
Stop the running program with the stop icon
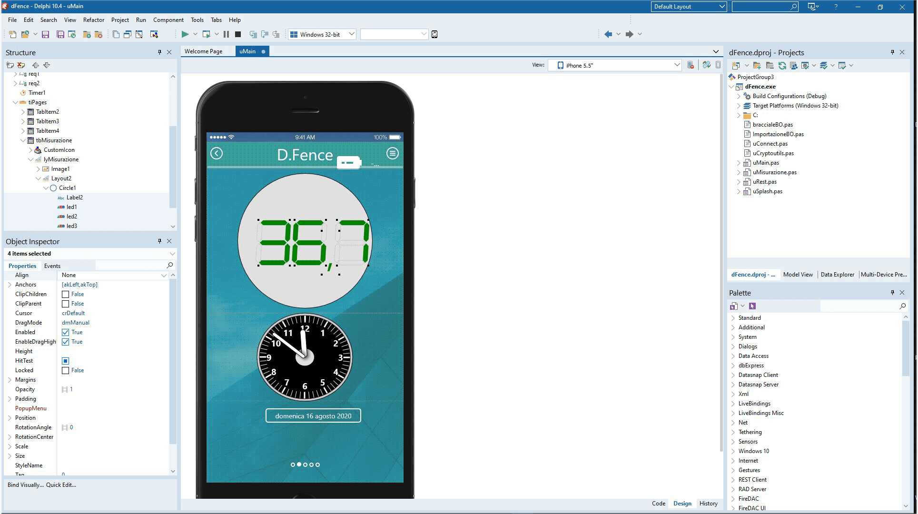pos(238,34)
